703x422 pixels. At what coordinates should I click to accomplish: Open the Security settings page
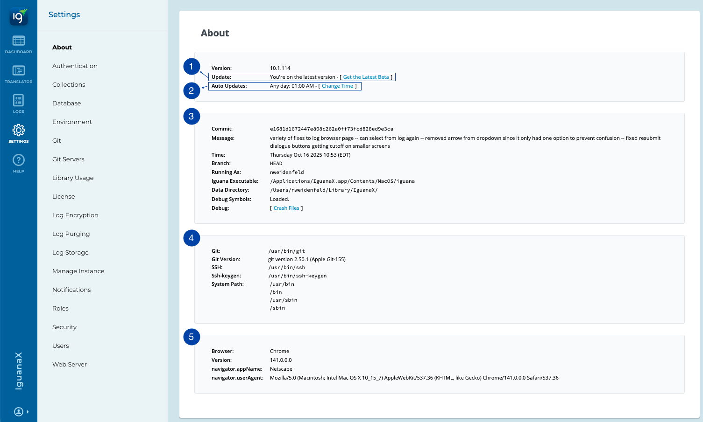click(x=64, y=327)
